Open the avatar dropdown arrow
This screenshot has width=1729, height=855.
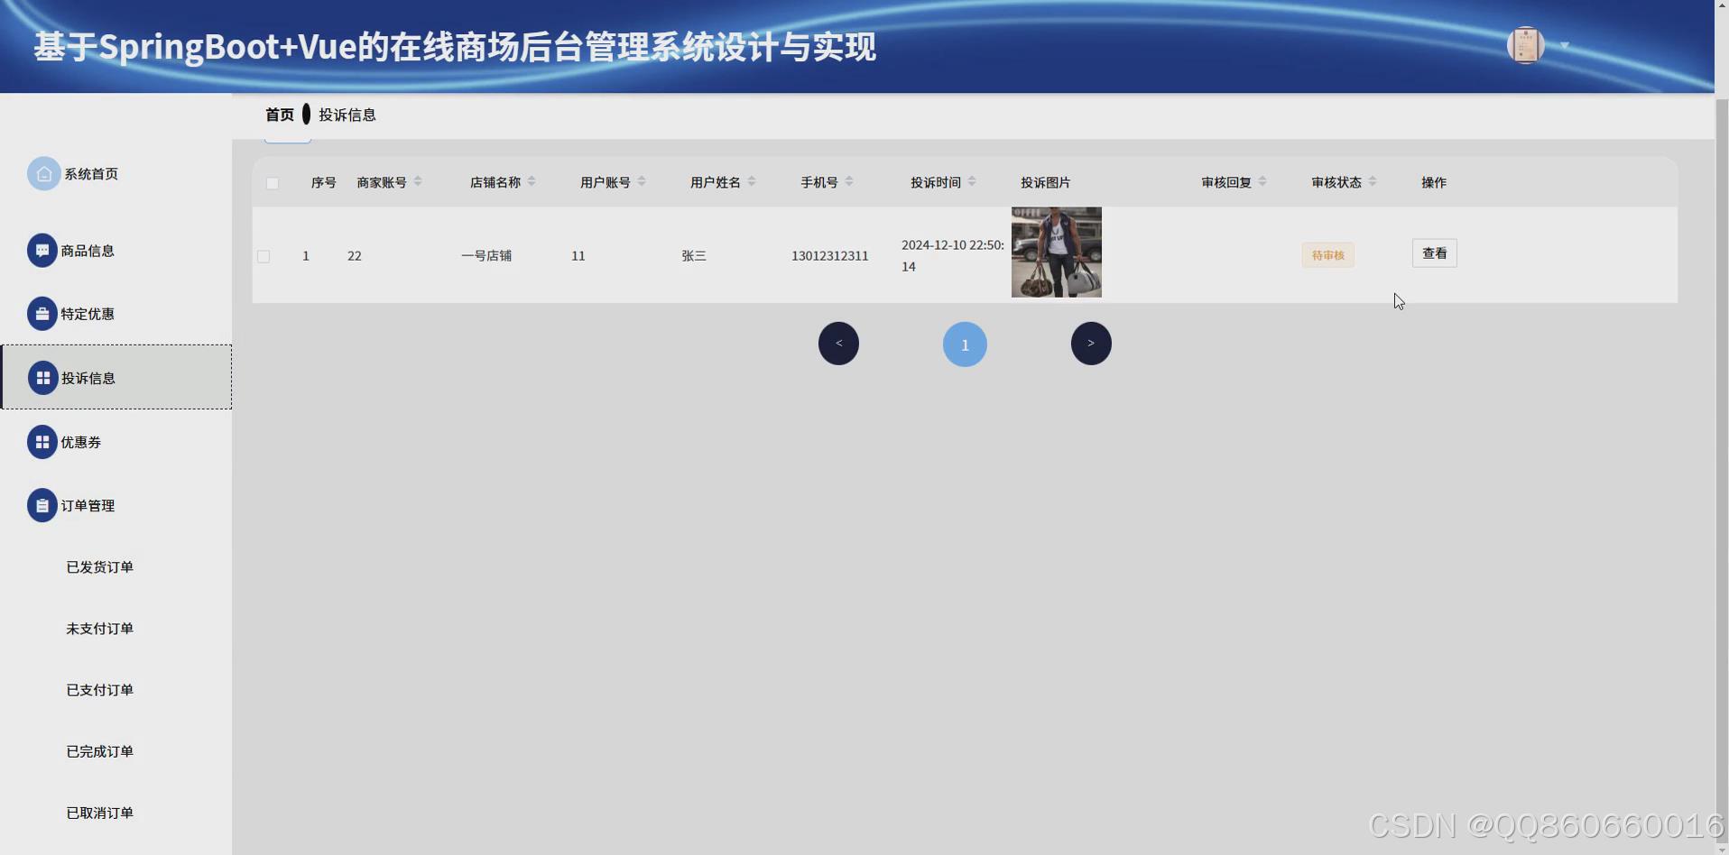tap(1564, 45)
